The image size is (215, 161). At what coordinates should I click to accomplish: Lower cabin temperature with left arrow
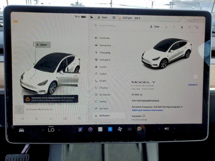pyautogui.click(x=43, y=130)
